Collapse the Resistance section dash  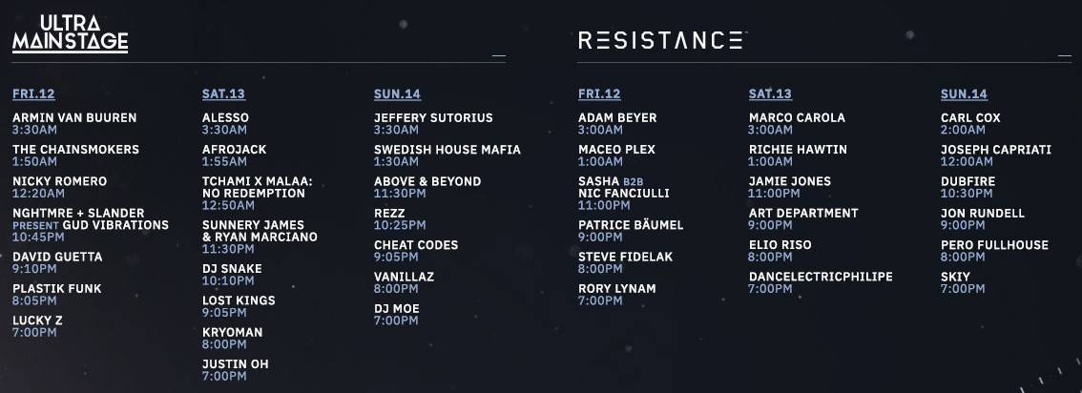pyautogui.click(x=1065, y=56)
